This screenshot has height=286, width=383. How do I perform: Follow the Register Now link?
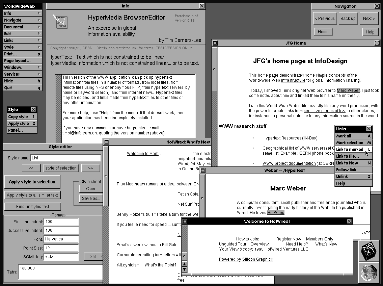point(289,239)
